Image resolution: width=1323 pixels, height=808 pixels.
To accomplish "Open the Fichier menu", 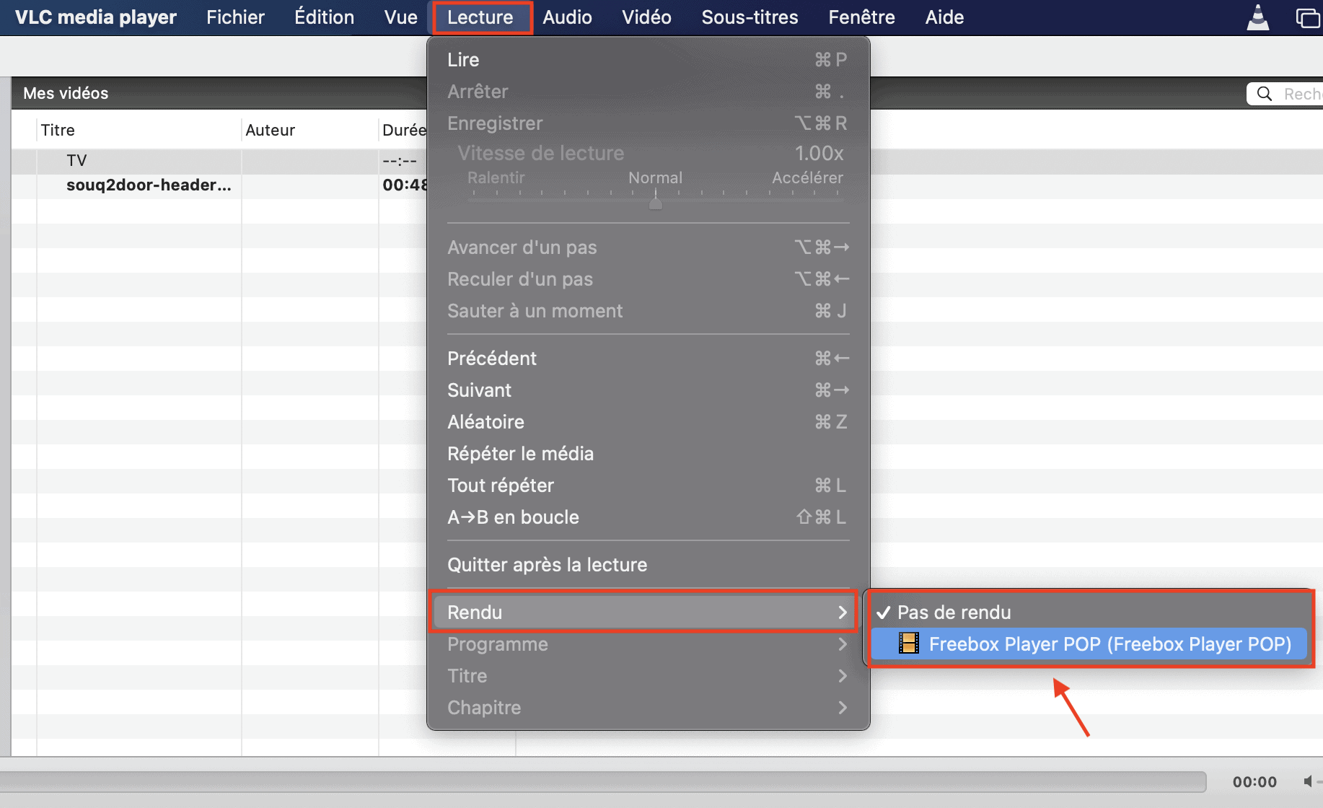I will click(235, 17).
